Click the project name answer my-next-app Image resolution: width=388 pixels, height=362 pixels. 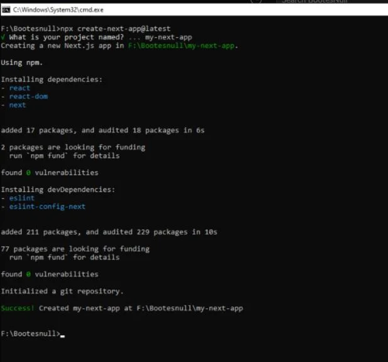tap(168, 37)
